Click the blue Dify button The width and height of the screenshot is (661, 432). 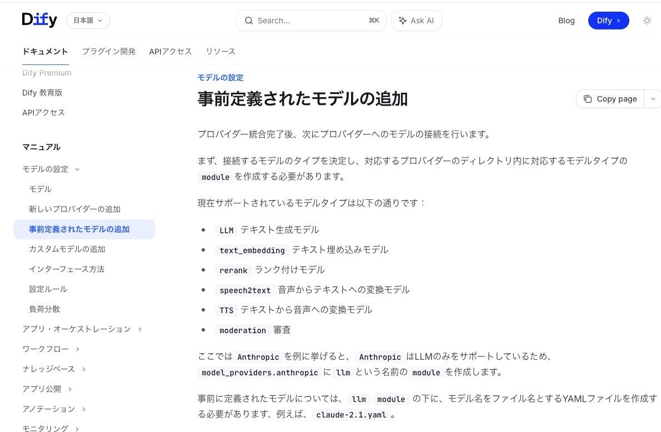tap(608, 21)
